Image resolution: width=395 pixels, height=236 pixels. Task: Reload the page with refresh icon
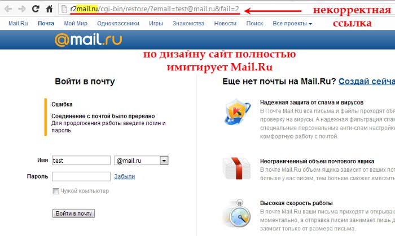36,9
